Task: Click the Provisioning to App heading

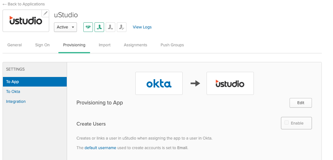Action: point(100,103)
